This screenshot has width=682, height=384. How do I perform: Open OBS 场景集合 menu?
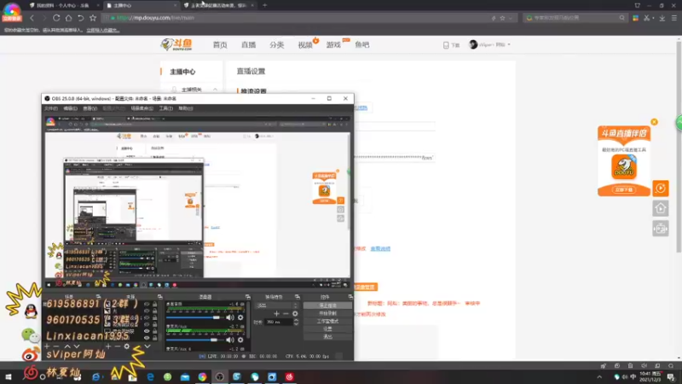point(142,108)
